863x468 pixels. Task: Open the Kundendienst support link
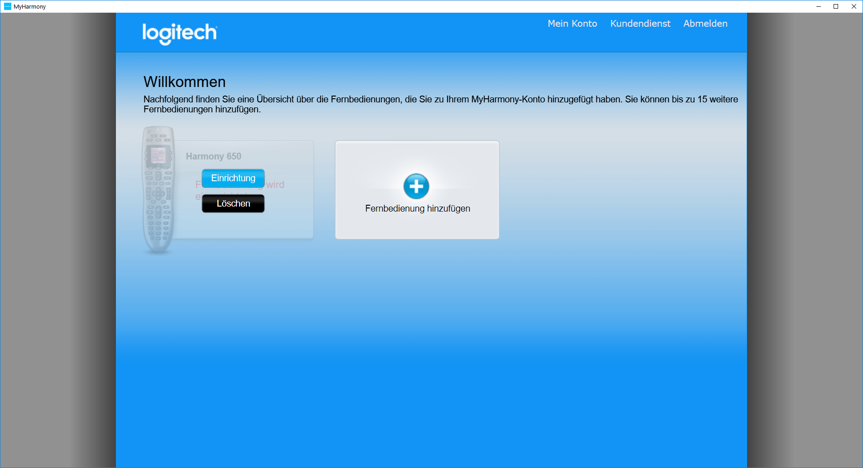640,24
